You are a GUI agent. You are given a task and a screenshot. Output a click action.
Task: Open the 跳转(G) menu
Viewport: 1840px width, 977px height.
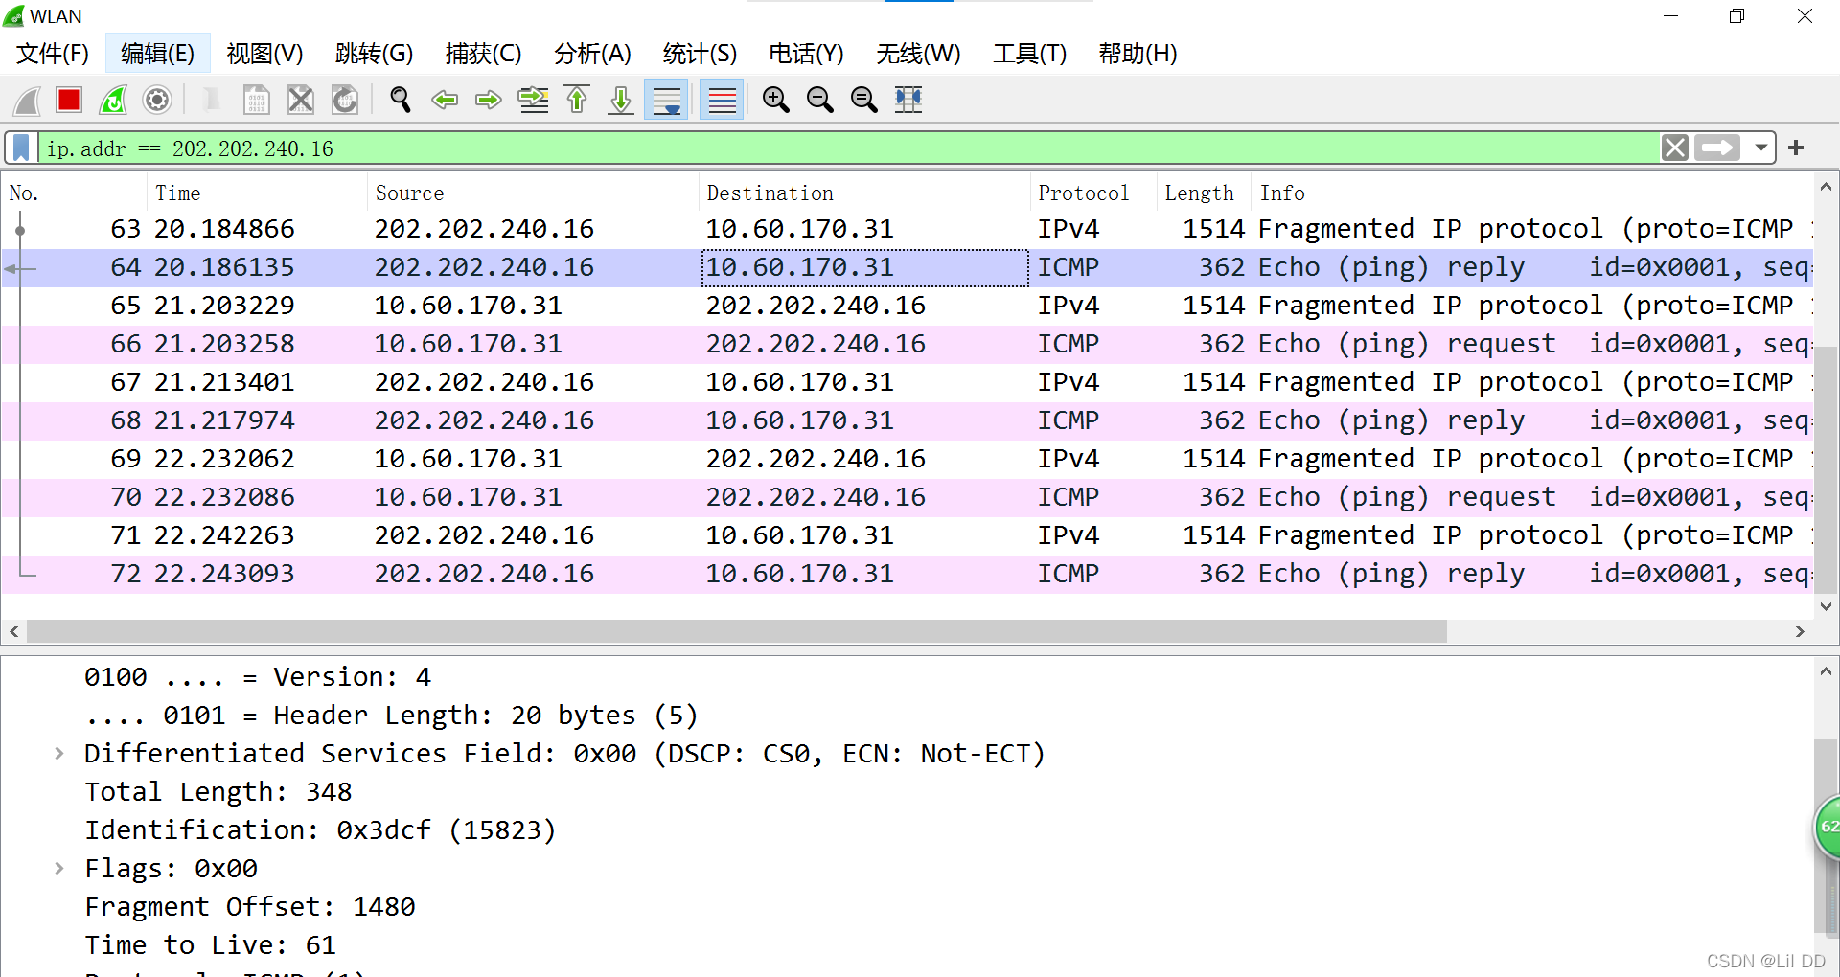click(375, 54)
